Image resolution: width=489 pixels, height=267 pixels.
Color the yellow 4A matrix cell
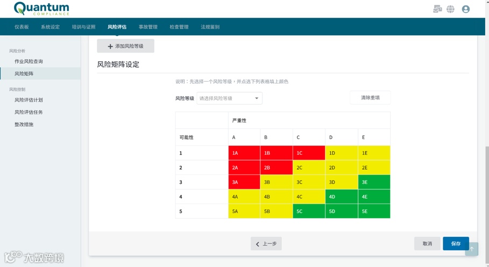coord(244,197)
